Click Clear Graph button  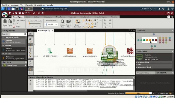pyautogui.click(x=19, y=20)
